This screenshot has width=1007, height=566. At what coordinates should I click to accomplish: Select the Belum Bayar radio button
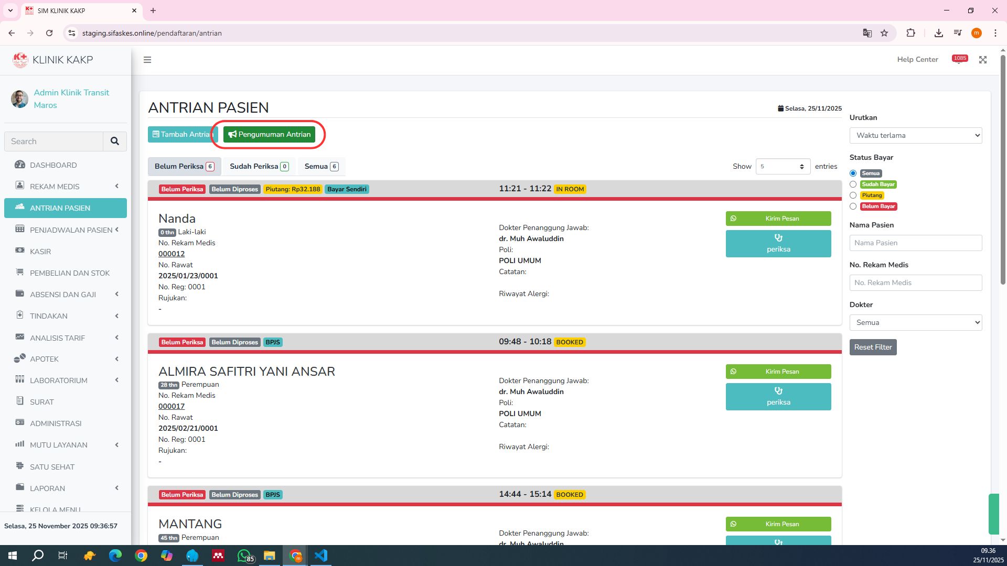point(853,206)
